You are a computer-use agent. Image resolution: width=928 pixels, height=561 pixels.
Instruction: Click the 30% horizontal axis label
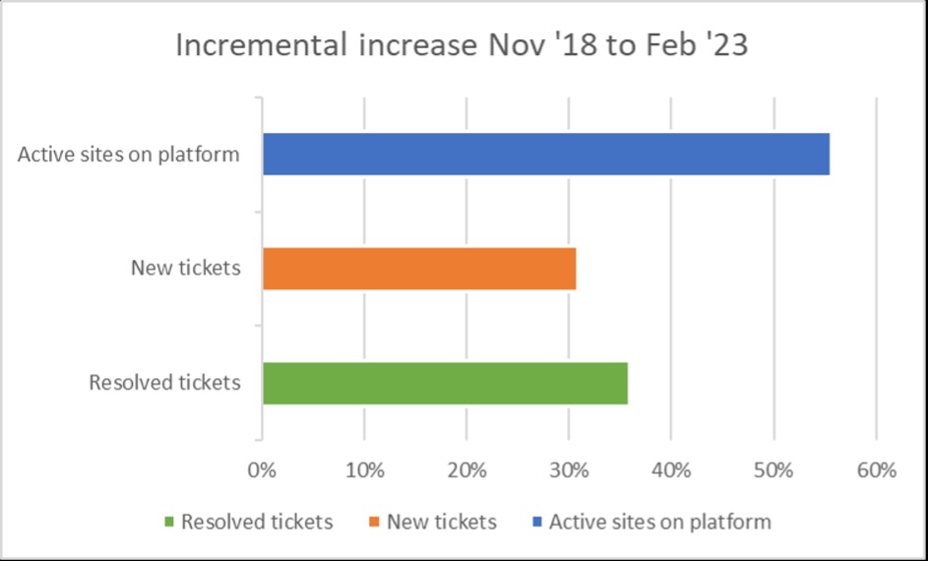(569, 470)
